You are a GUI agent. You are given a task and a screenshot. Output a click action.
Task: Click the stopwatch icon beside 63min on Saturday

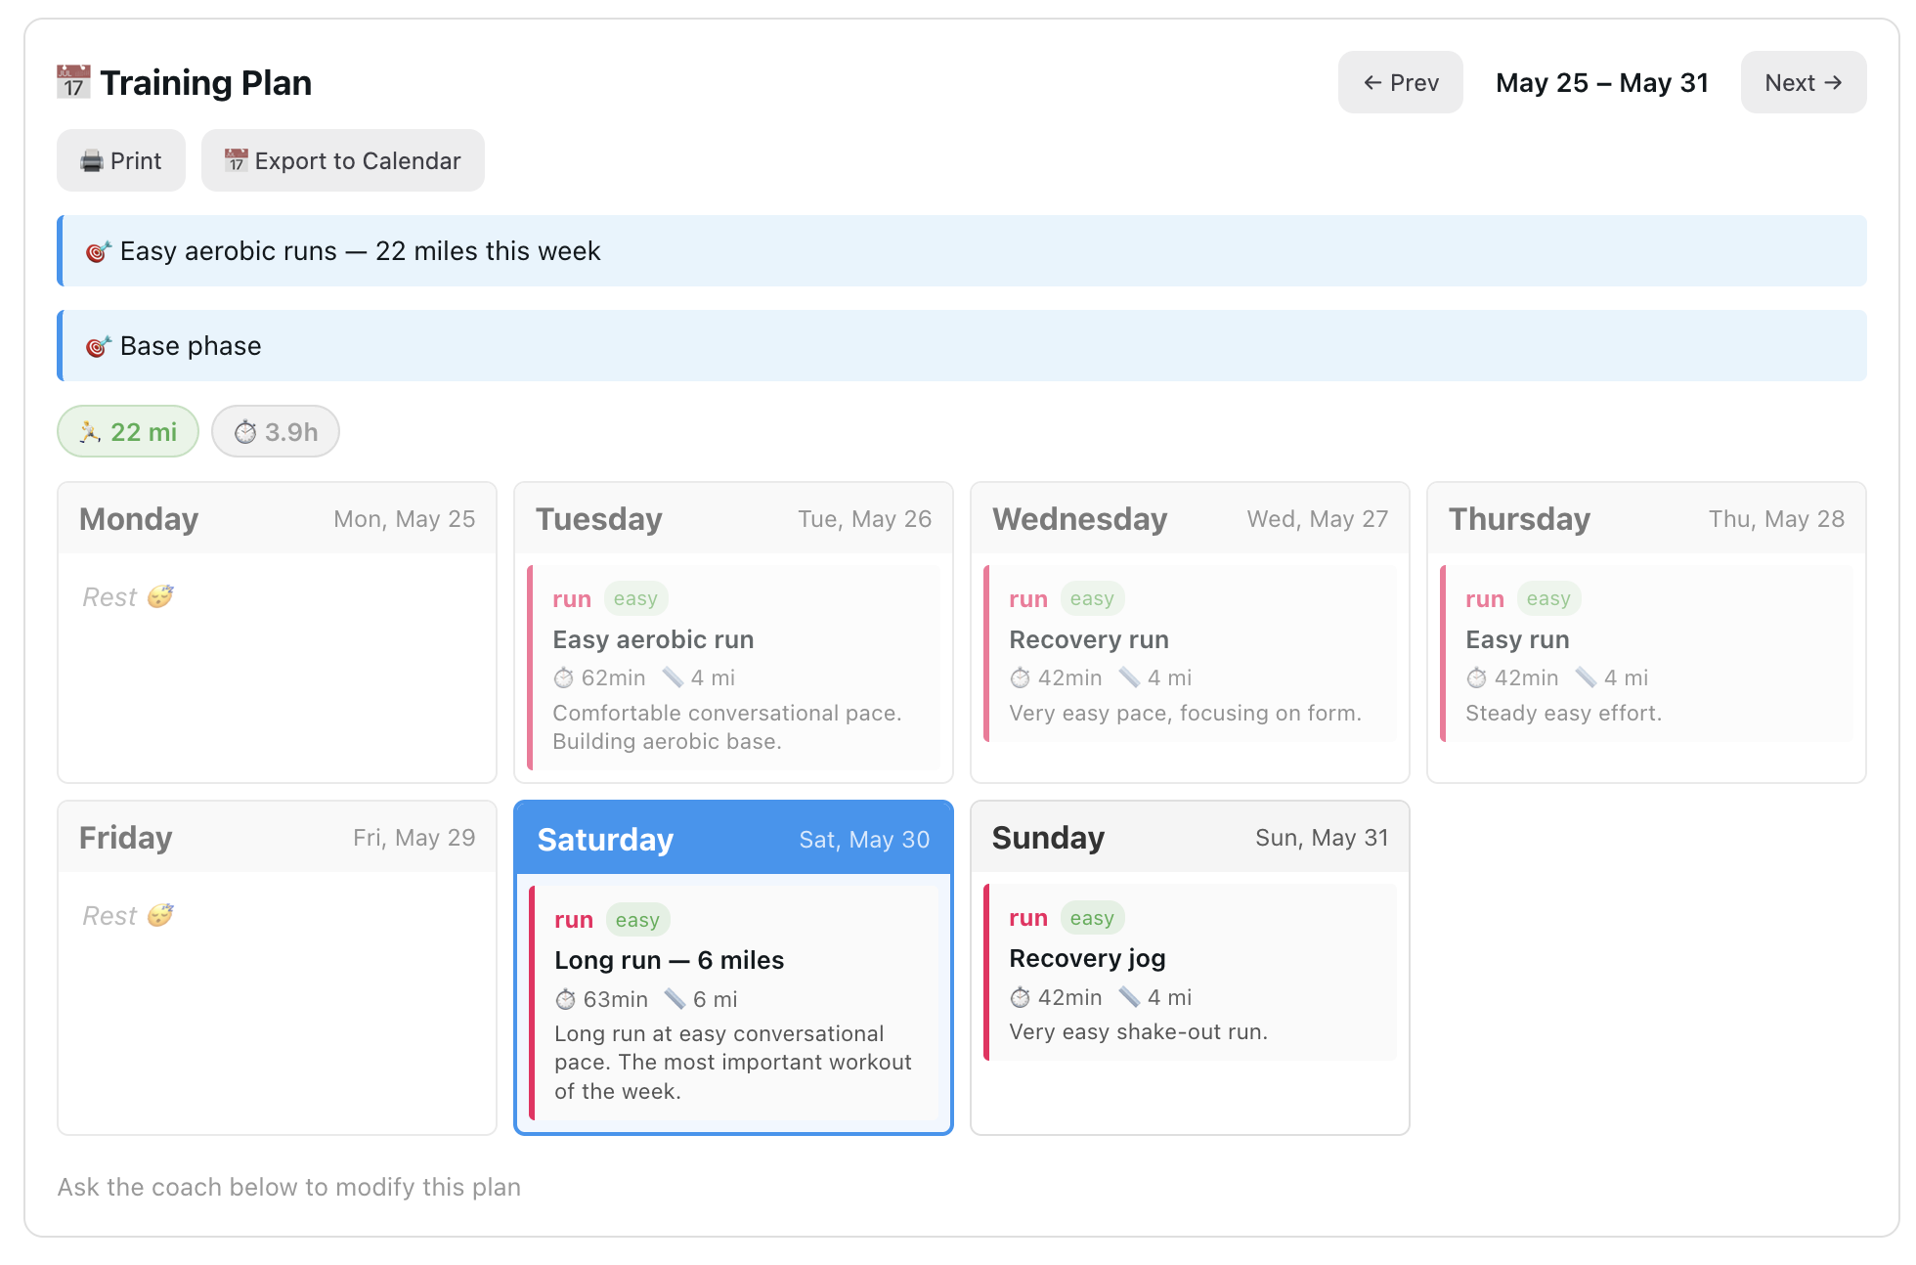[566, 999]
